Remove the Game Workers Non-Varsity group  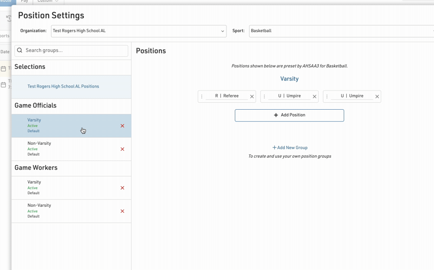(x=122, y=211)
